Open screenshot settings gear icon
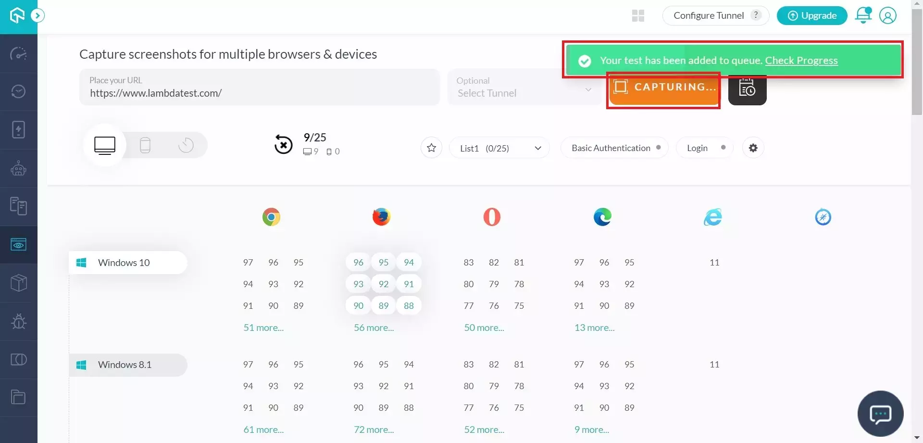Screen dimensions: 923x443 (x=753, y=148)
